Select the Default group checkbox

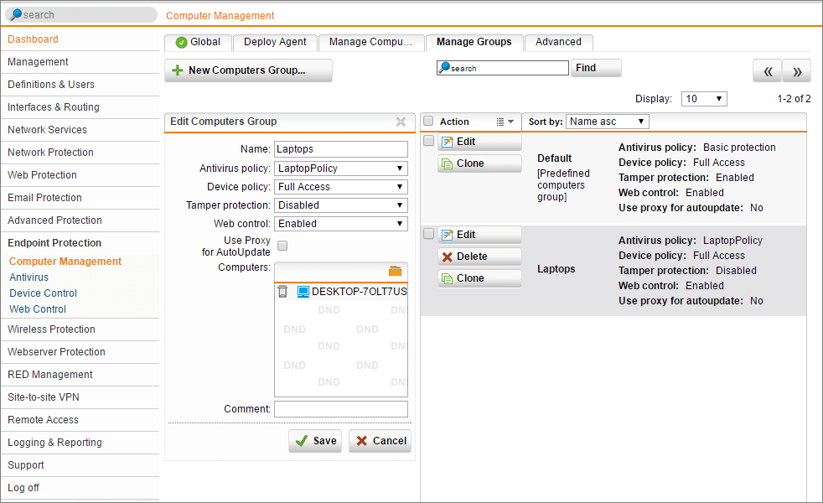point(428,141)
